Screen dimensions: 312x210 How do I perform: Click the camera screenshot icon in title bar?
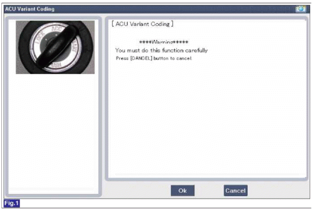point(301,9)
